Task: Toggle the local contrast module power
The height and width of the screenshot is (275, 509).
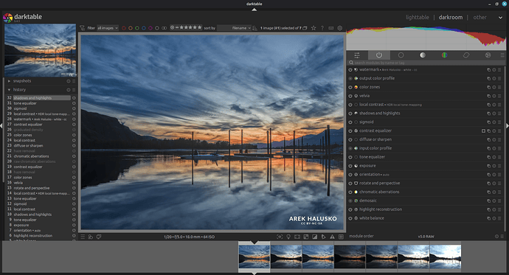Action: [x=350, y=105]
